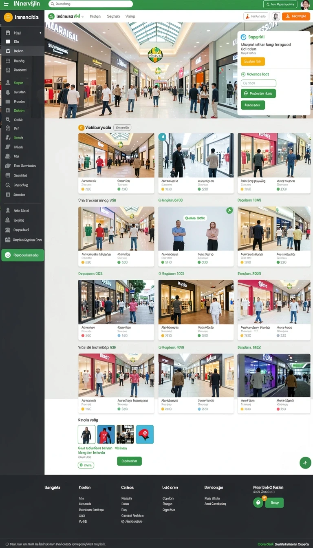The height and width of the screenshot is (548, 313).
Task: Click the Mkak sidebar icon
Action: [8, 147]
